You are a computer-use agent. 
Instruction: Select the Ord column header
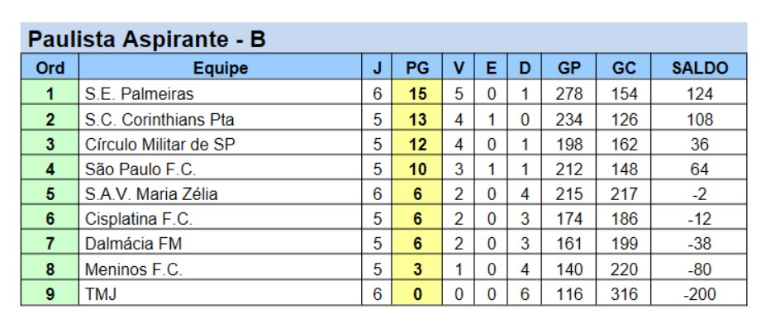(50, 68)
